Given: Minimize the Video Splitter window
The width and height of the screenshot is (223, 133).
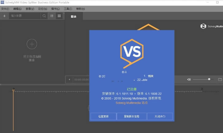Looking at the screenshot, I should (x=208, y=2).
